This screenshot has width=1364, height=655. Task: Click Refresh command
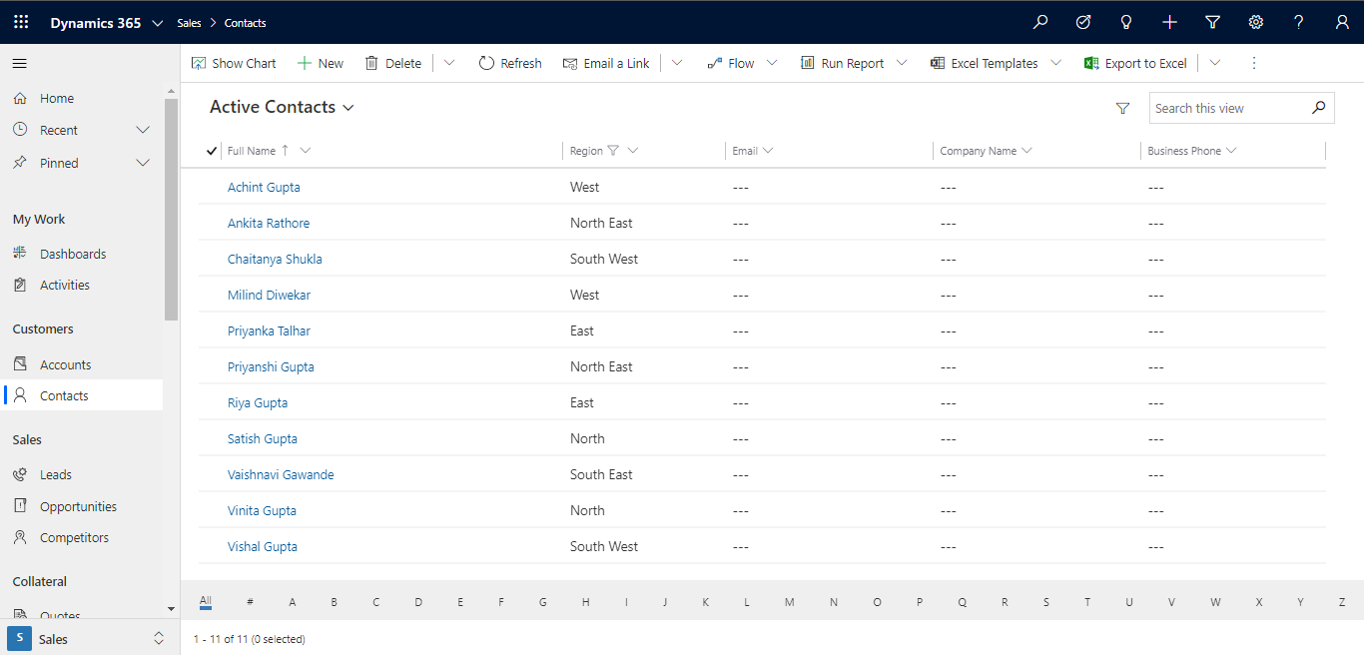point(510,63)
